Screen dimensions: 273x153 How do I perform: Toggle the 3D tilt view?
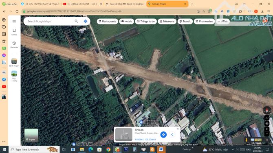pos(267,118)
